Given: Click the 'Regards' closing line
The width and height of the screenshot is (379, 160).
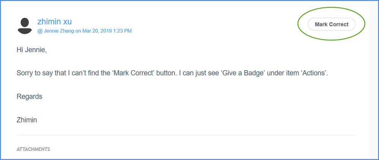Looking at the screenshot, I should [29, 97].
